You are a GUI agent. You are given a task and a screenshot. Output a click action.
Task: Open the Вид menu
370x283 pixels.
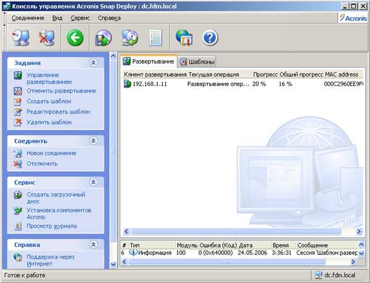[x=57, y=18]
